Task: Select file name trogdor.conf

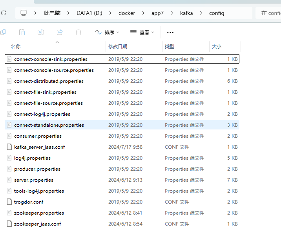Action: (29, 202)
